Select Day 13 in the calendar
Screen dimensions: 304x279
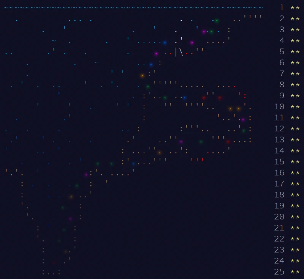[x=279, y=140]
